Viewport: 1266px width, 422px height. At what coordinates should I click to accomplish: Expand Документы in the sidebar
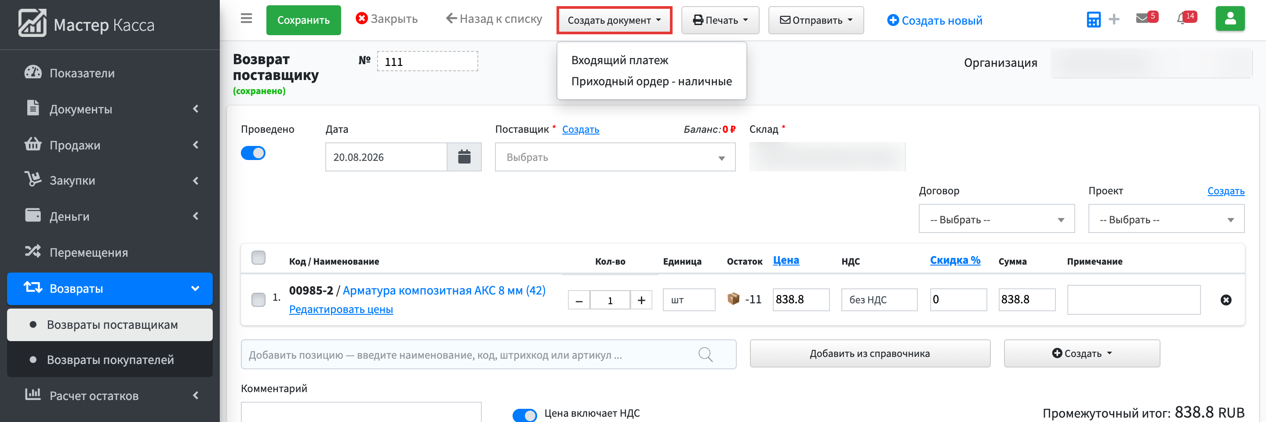109,109
